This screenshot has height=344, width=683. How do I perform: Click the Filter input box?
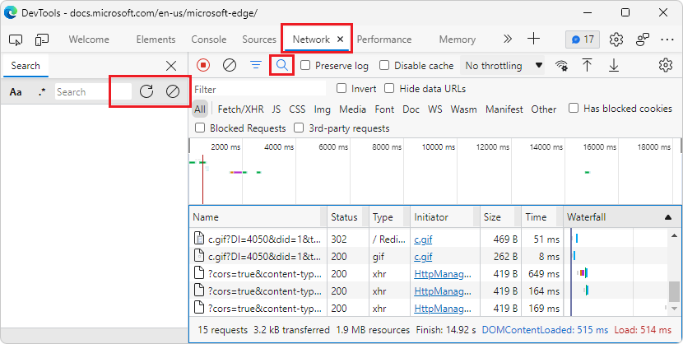(x=258, y=89)
